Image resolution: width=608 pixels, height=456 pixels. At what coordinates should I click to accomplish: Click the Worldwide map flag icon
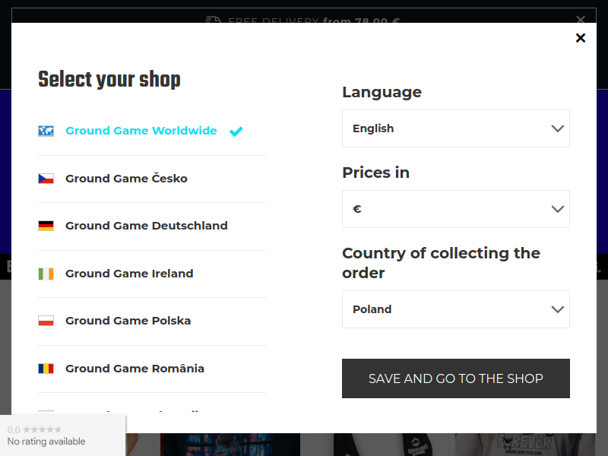pos(46,131)
